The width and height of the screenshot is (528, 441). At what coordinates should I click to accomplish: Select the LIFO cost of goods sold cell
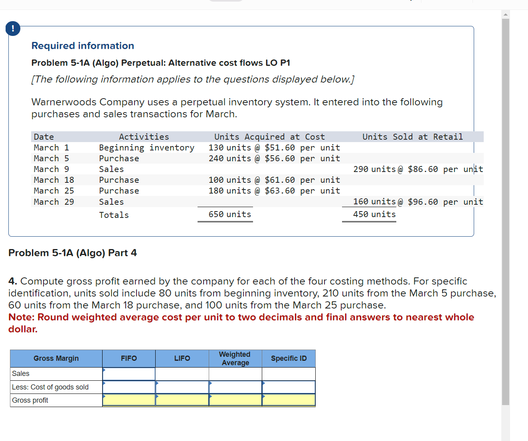point(182,387)
